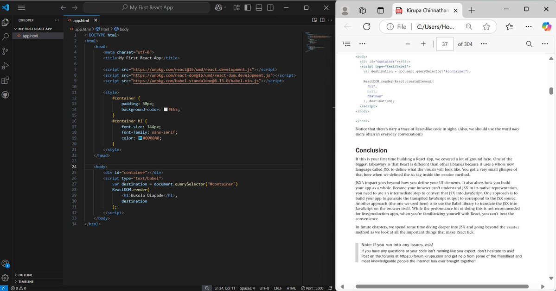Switch to the app.html editor tab
The image size is (556, 291).
coord(81,20)
